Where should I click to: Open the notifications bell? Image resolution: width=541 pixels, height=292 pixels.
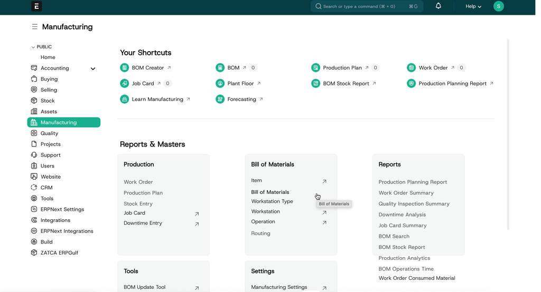(438, 6)
